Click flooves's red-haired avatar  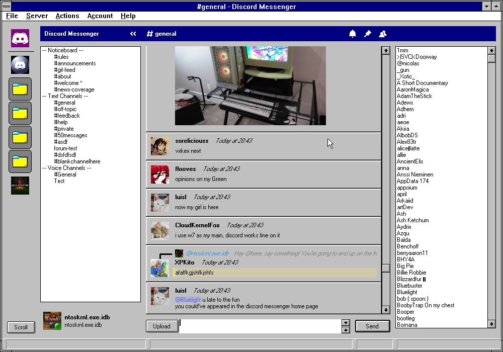click(160, 174)
